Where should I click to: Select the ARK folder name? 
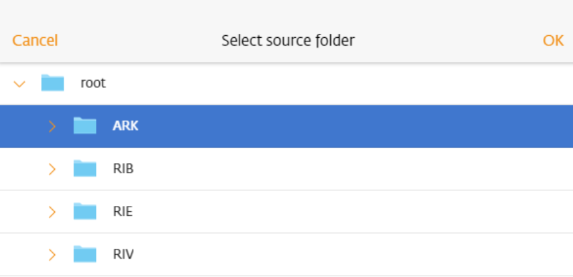point(125,126)
